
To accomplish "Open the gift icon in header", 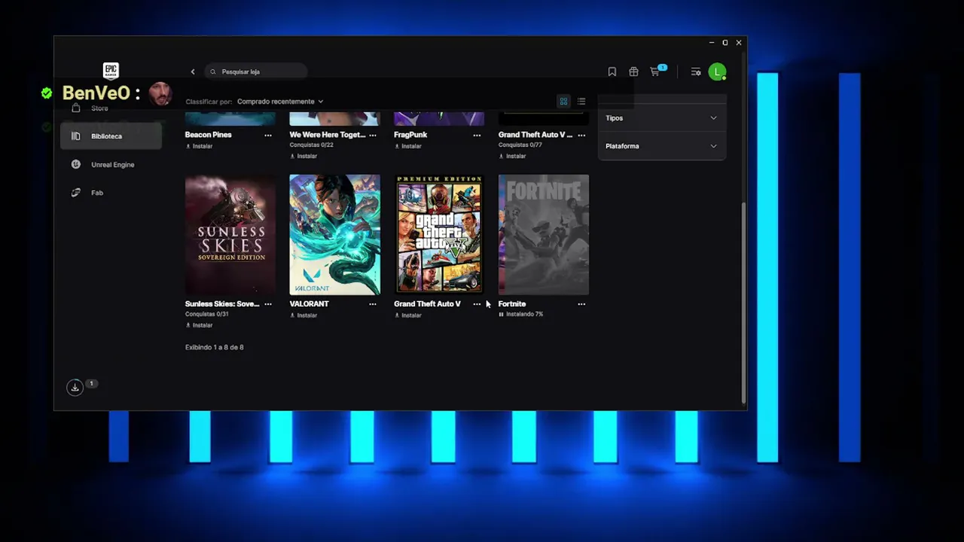I will [633, 72].
